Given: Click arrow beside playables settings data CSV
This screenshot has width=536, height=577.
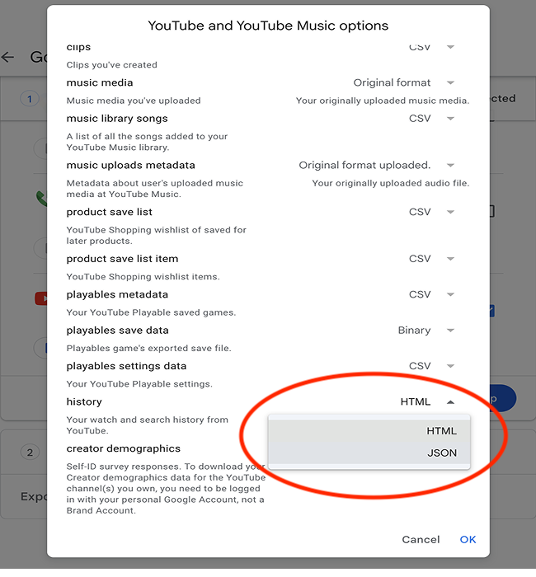Looking at the screenshot, I should 450,366.
